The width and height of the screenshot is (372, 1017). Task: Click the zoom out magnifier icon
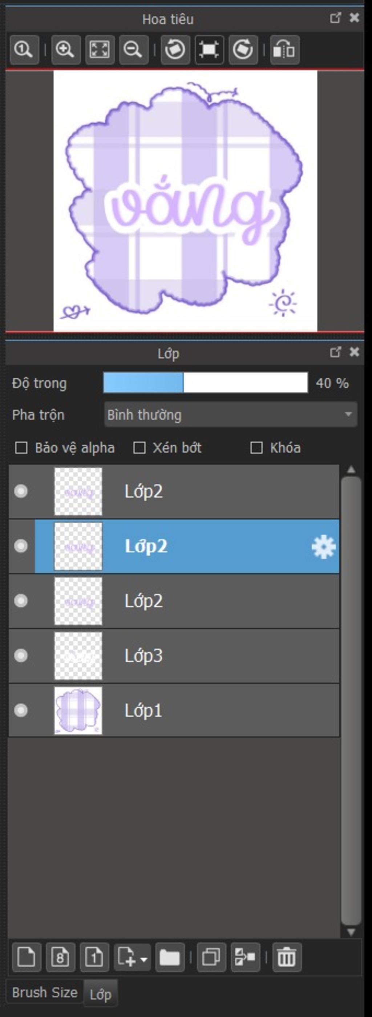pyautogui.click(x=133, y=50)
